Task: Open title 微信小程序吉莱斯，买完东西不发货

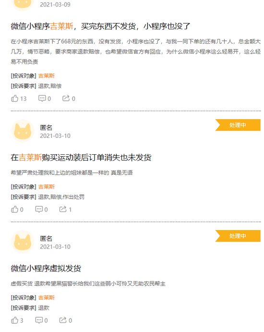Action: [100, 26]
